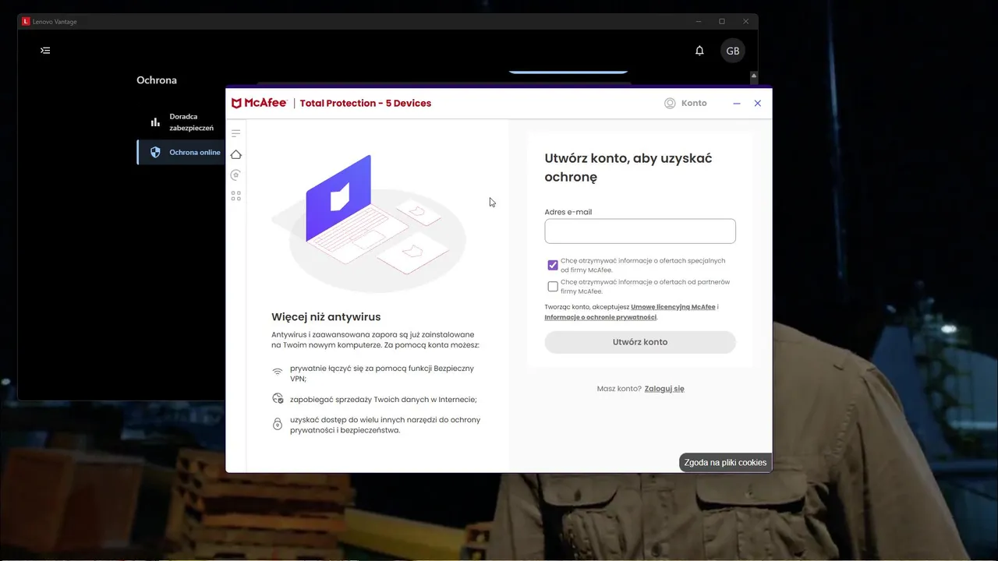The width and height of the screenshot is (998, 561).
Task: Click 'Masz konto?' text
Action: 619,389
